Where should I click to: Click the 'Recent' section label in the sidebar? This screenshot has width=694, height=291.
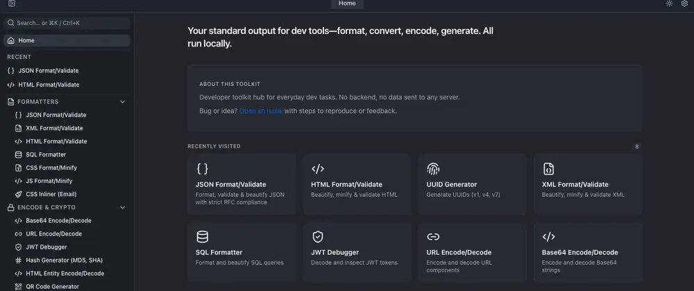tap(19, 57)
